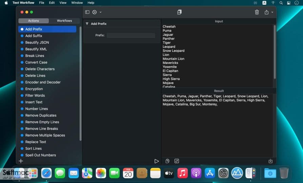Open the Edit menu
The width and height of the screenshot is (303, 183).
click(x=52, y=3)
